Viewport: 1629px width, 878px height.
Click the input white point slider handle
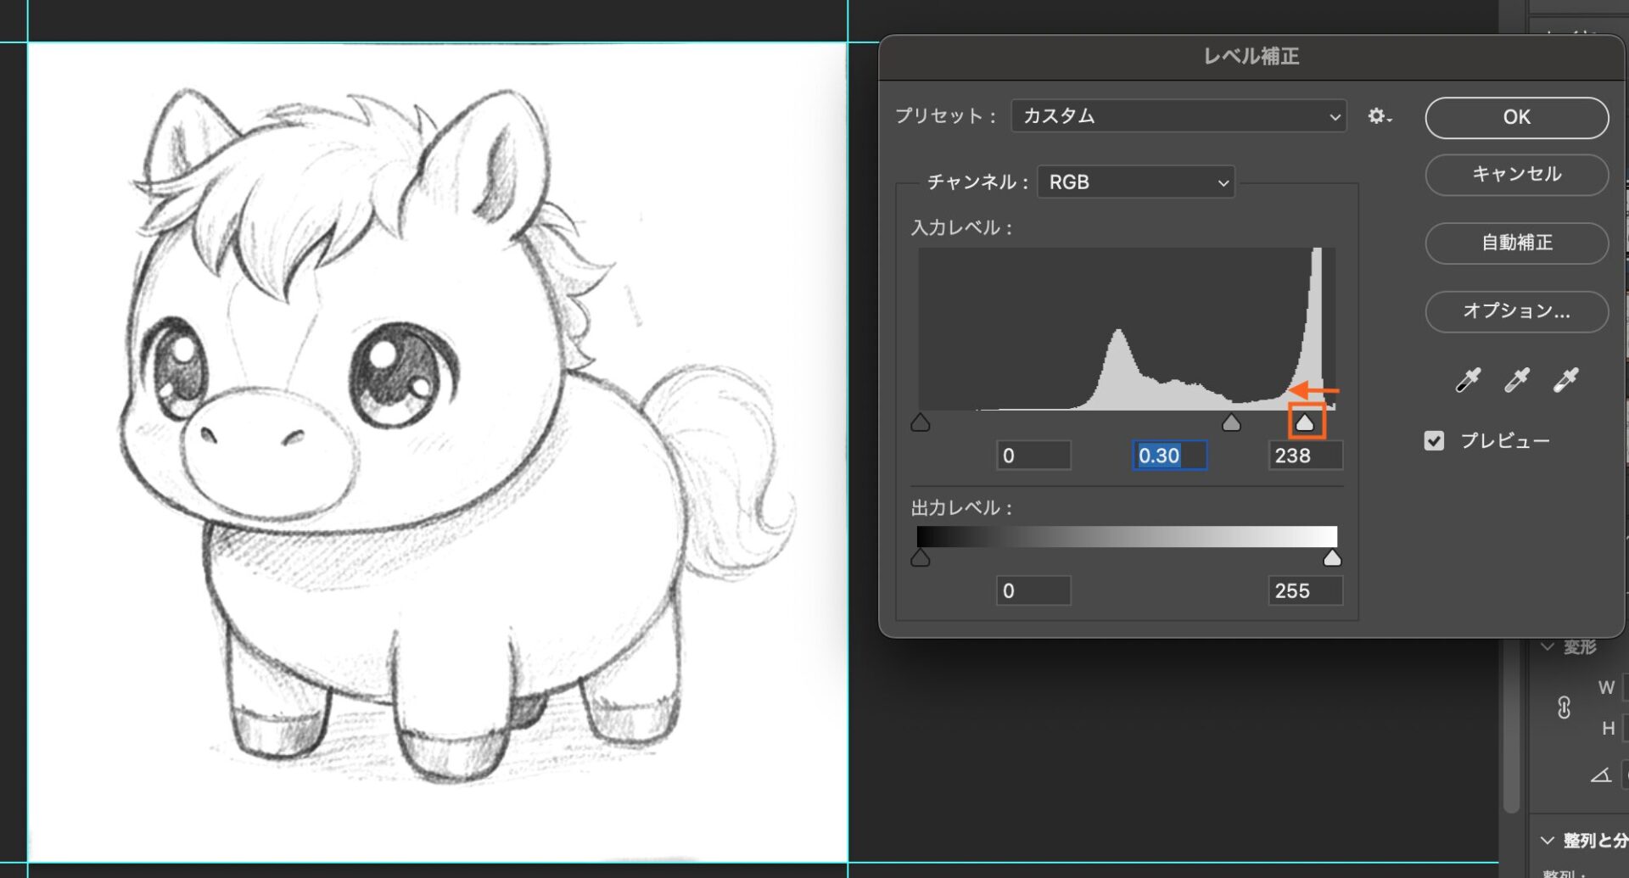[x=1305, y=422]
